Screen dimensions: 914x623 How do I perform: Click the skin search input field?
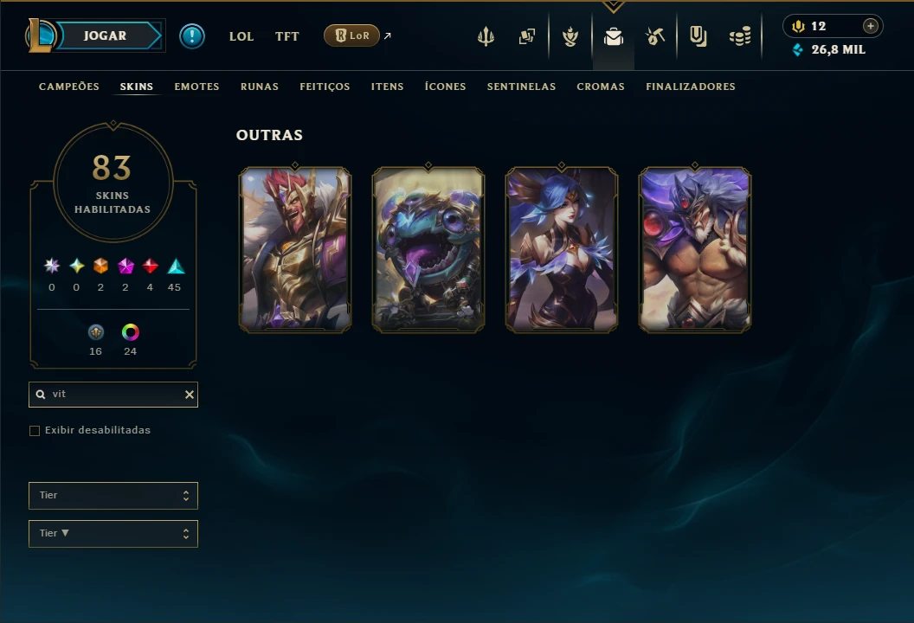point(113,395)
